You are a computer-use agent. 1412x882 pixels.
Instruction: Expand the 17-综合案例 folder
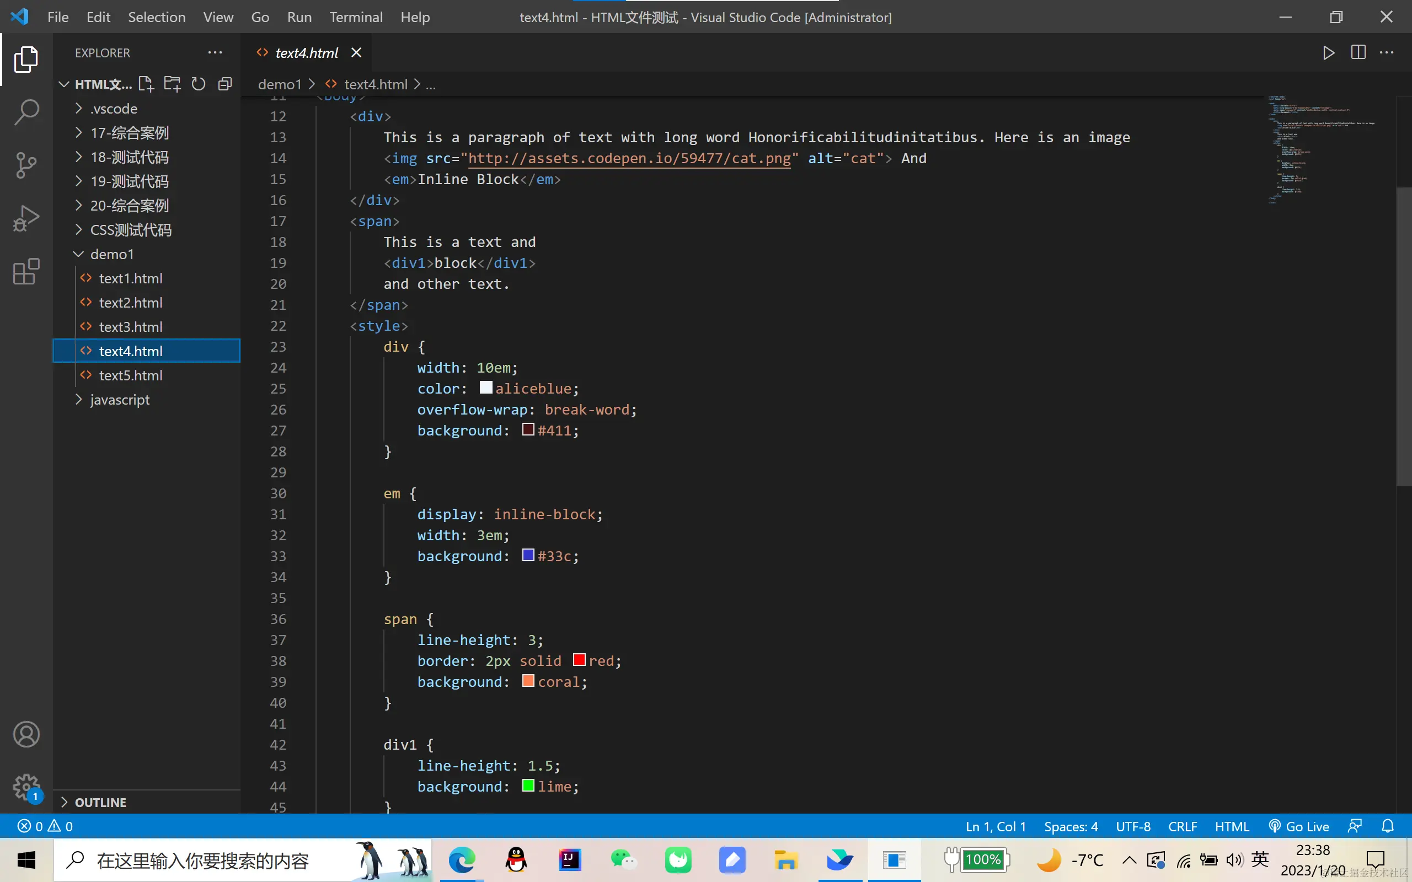tap(130, 133)
